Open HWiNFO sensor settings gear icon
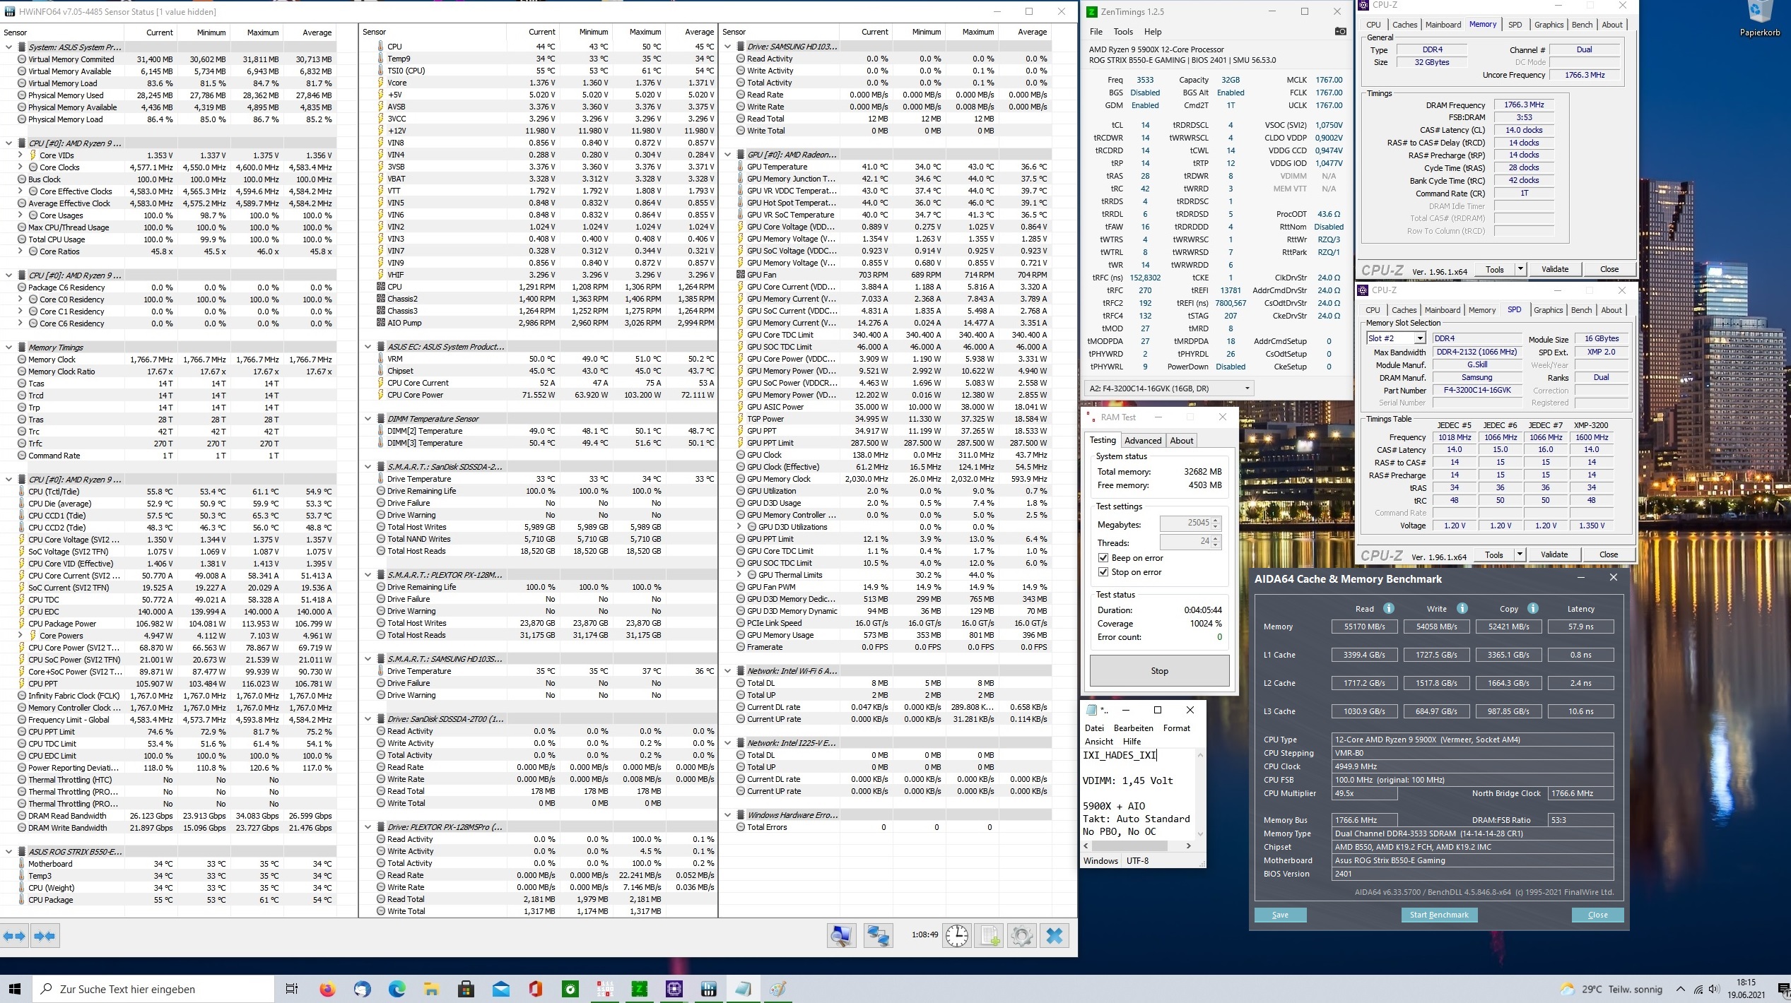1791x1003 pixels. (x=1021, y=936)
